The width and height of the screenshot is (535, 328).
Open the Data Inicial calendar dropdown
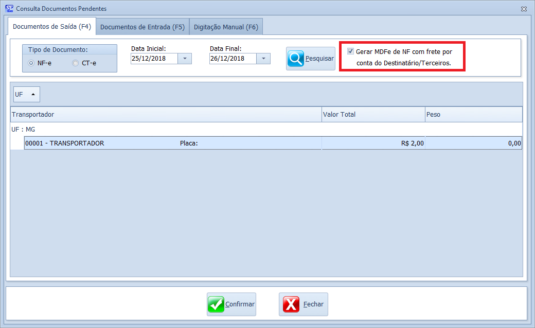click(185, 59)
